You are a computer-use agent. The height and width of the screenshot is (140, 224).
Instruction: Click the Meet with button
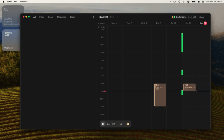click(x=192, y=17)
